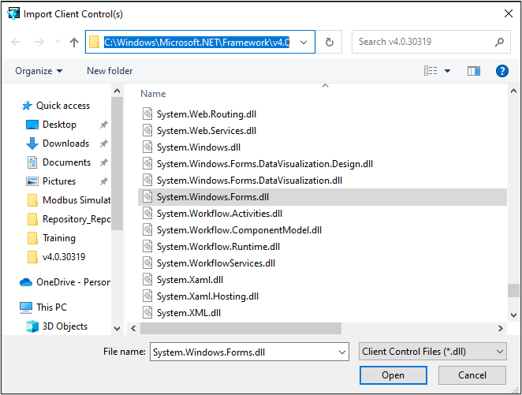Select System.Windows.Forms.DataVisualization.dll
Screen dimensions: 522x395
pos(249,181)
